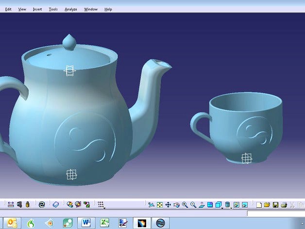Expand the Isometric View flyout arrow
Viewport: 305px width, 229px height.
(222, 209)
